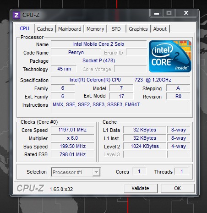Click the Processor #1 combo box text
This screenshot has width=207, height=213.
click(x=67, y=172)
